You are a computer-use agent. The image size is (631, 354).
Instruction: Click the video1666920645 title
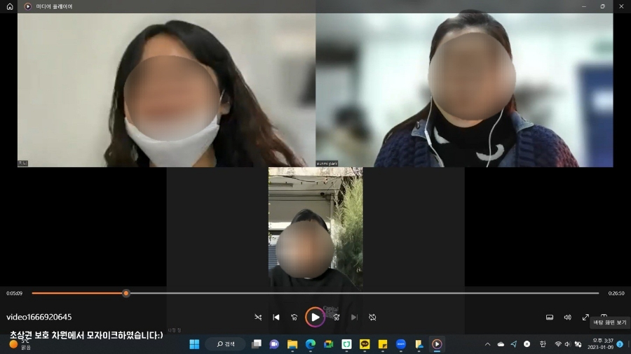coord(39,317)
